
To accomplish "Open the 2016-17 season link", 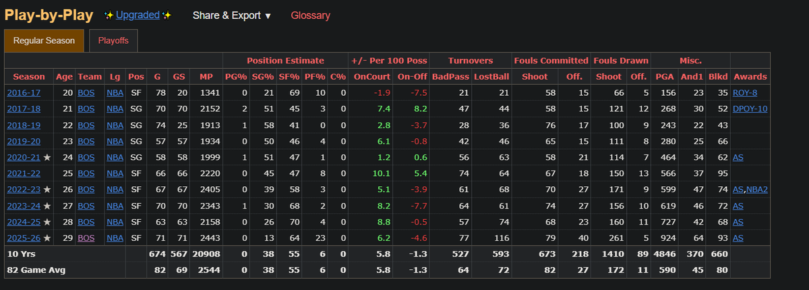I will click(23, 93).
